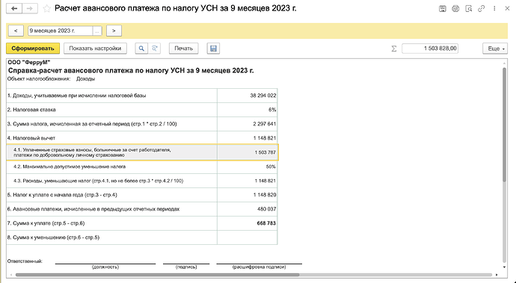Click 'Объект налогообложения: Доходы' line
Viewport: 516px width, 283px height.
tap(51, 79)
